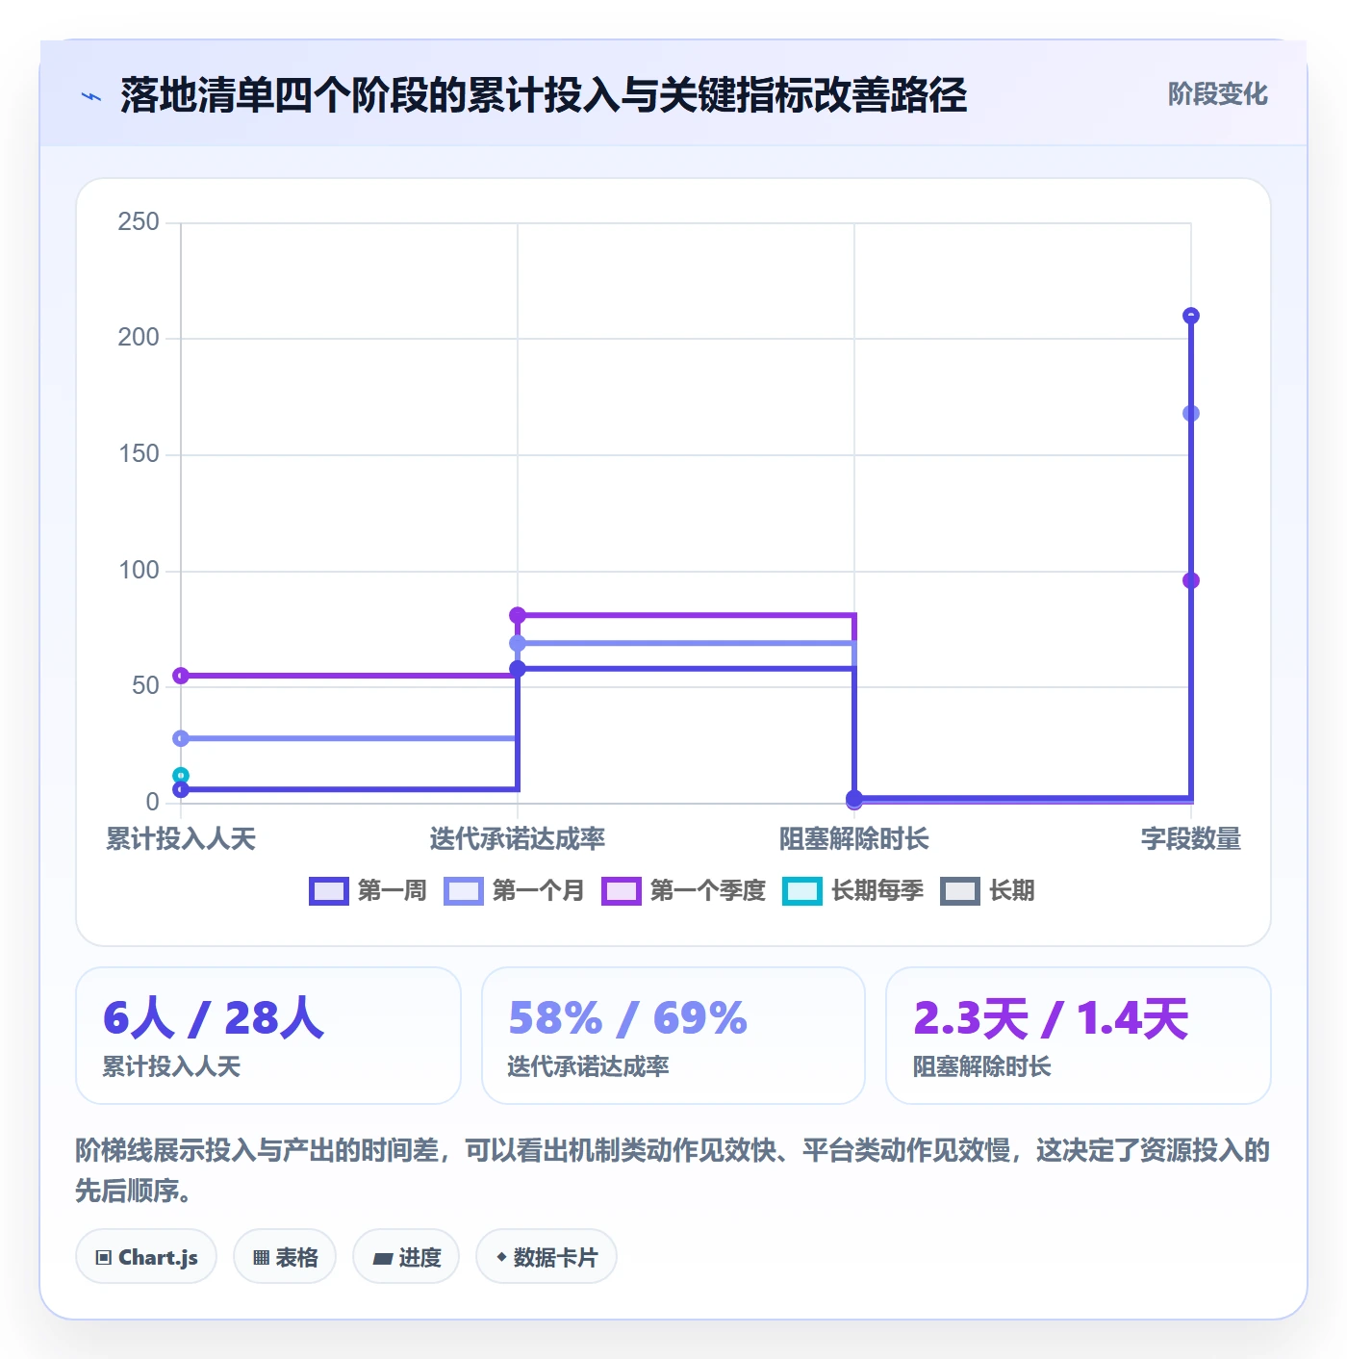Open the 58% / 69% stat card
This screenshot has height=1359, width=1347.
[x=673, y=1036]
